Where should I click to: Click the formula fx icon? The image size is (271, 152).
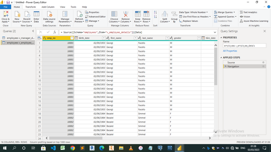(x=55, y=32)
